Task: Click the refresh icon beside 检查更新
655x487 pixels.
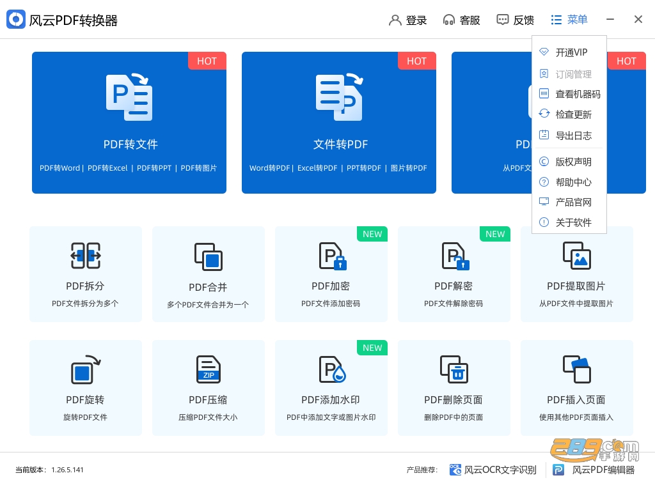Action: (544, 114)
